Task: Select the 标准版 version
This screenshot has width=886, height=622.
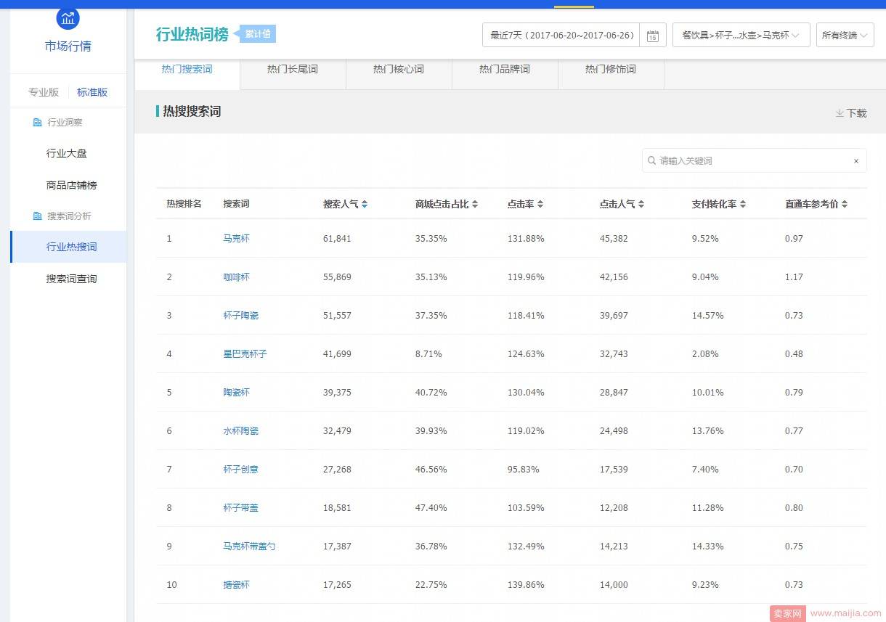Action: coord(92,92)
